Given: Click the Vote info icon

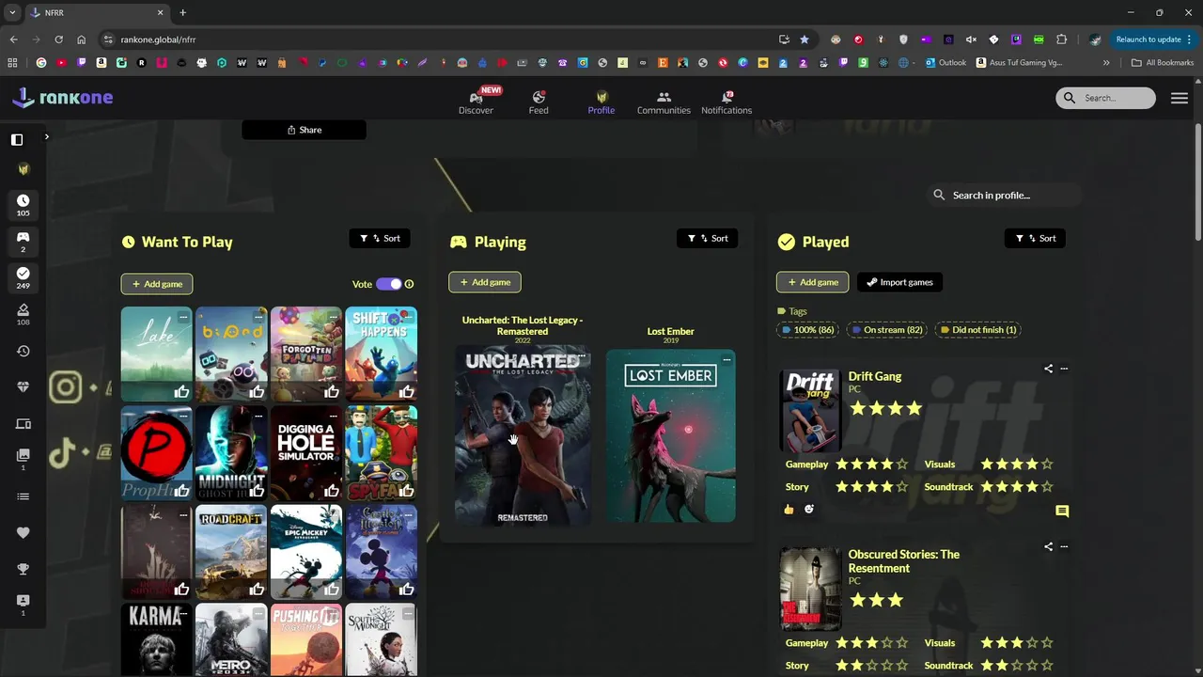Looking at the screenshot, I should tap(409, 284).
